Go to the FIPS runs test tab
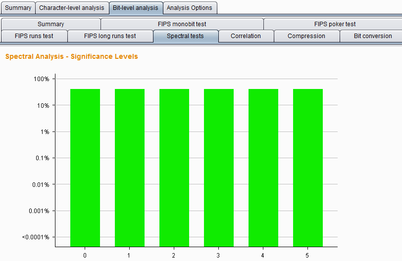The width and height of the screenshot is (402, 261). pos(34,36)
